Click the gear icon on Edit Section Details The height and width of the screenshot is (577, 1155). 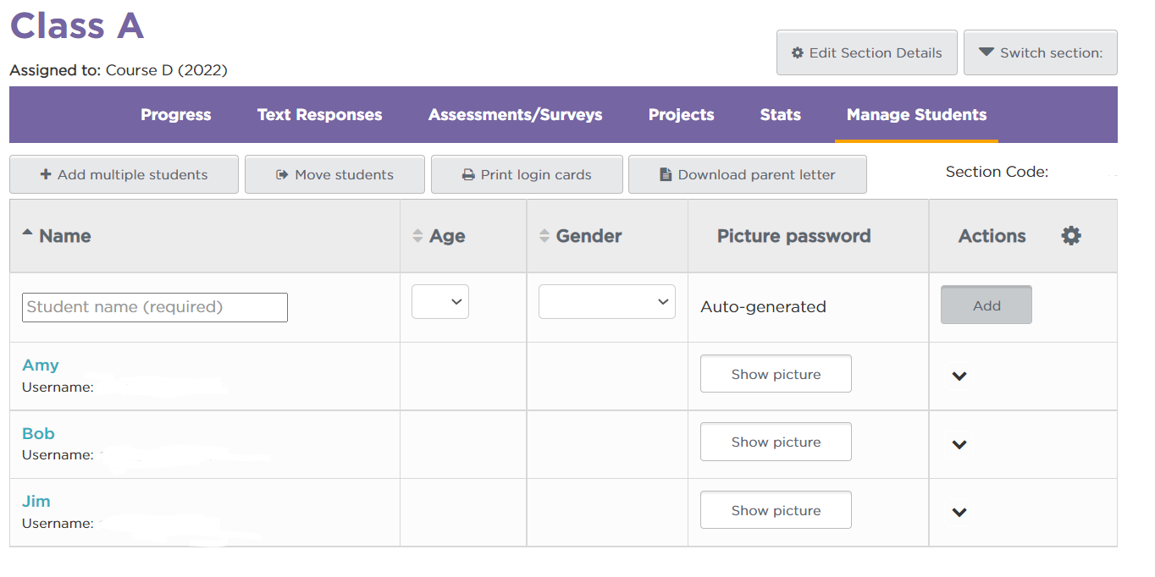tap(796, 52)
